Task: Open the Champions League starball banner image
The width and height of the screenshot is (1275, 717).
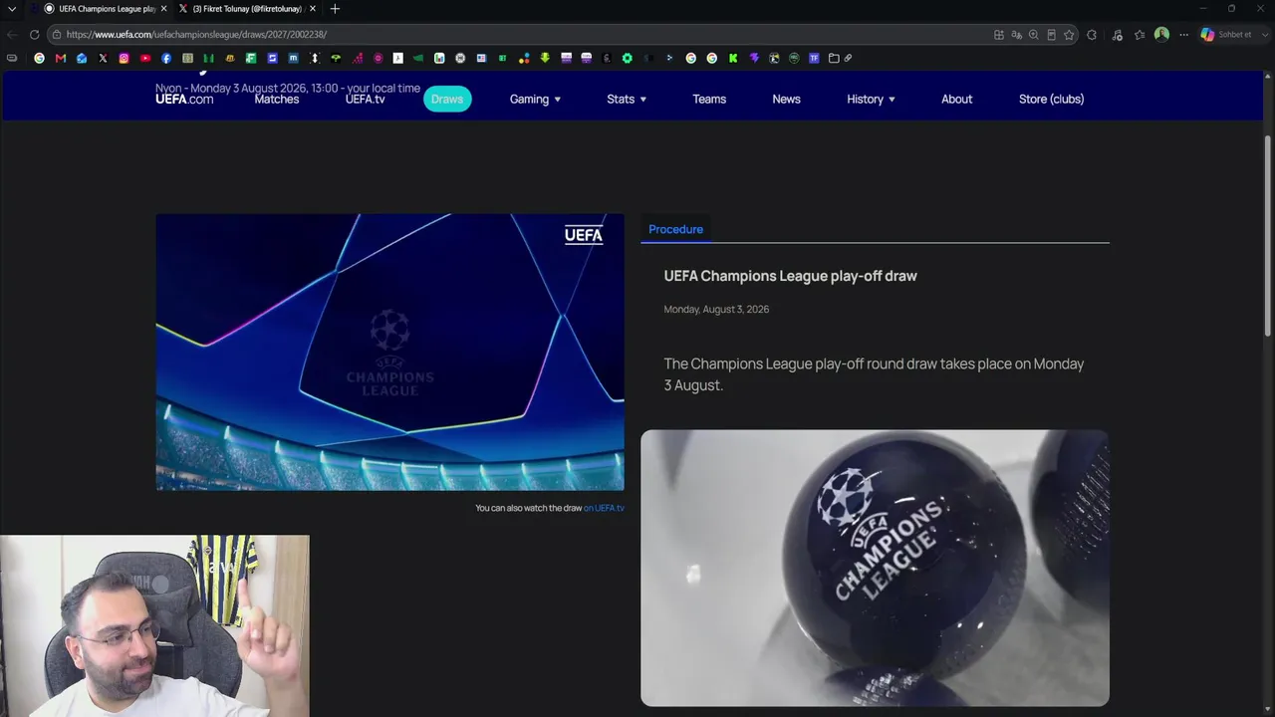Action: click(x=389, y=352)
